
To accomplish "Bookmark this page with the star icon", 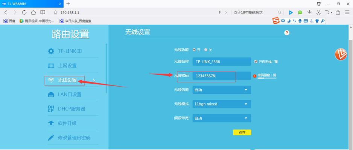I will pos(55,12).
